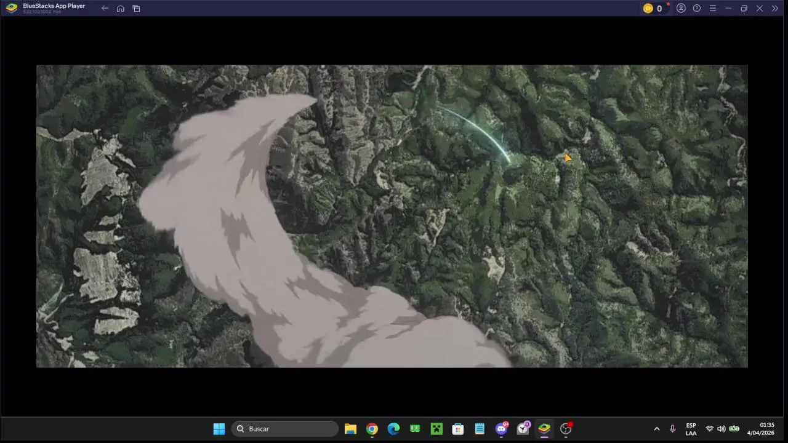Open the Windows Start menu
Viewport: 788px width, 443px height.
219,429
